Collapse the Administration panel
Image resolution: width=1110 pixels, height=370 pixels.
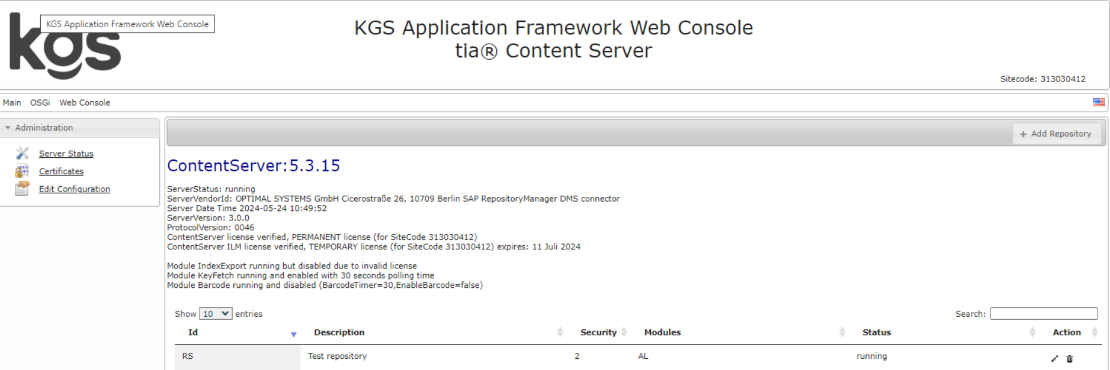tap(80, 128)
